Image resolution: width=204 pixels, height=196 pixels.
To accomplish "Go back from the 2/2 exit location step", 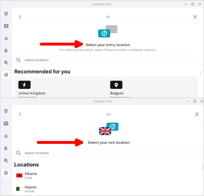I will coord(20,114).
